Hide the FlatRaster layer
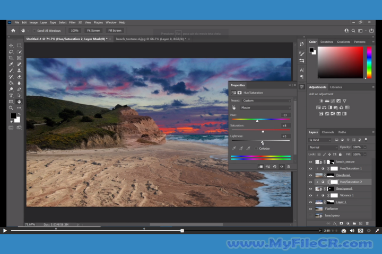Image resolution: width=382 pixels, height=254 pixels. coord(310,209)
